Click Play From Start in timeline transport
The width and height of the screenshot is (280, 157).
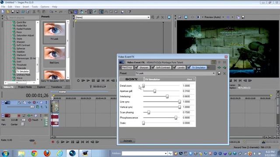click(63, 142)
